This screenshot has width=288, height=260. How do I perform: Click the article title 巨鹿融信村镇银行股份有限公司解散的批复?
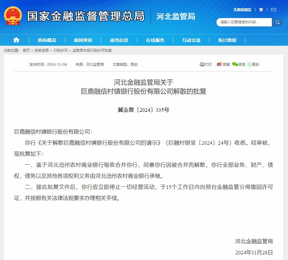point(143,91)
